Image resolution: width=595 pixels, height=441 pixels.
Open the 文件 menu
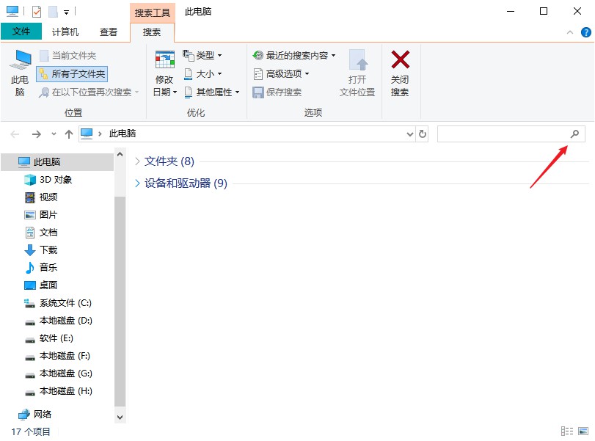(x=21, y=32)
